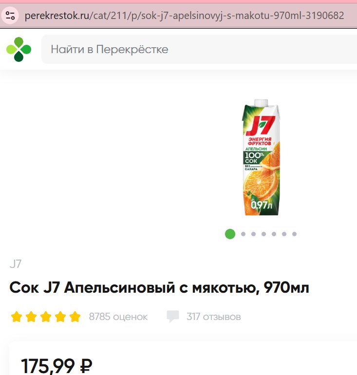Click the third yellow rating star
The image size is (357, 375).
[x=46, y=317]
